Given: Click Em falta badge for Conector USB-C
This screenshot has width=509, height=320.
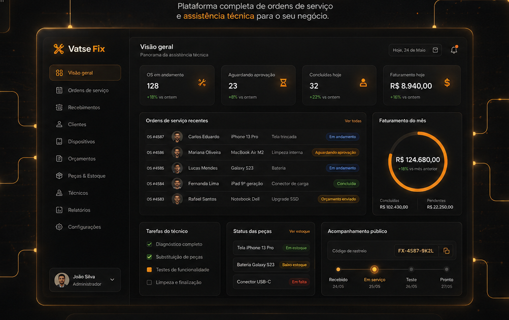Looking at the screenshot, I should click(299, 281).
